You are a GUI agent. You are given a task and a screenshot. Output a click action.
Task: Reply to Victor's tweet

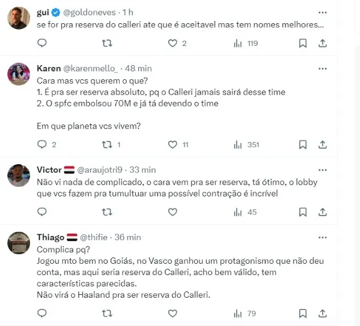tap(42, 212)
